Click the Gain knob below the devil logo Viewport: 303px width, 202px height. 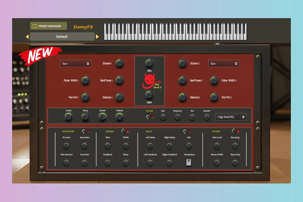pos(149,95)
